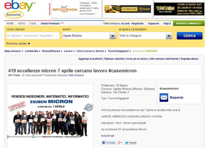Switch to the AUTO tab
The height and width of the screenshot is (148, 209).
[x=22, y=23]
